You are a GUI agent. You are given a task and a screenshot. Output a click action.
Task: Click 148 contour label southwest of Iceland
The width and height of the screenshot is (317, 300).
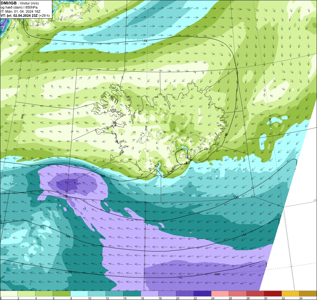pyautogui.click(x=103, y=176)
